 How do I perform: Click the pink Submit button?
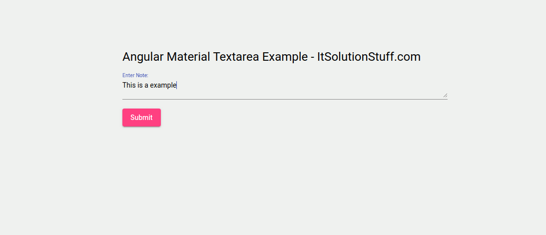[141, 117]
